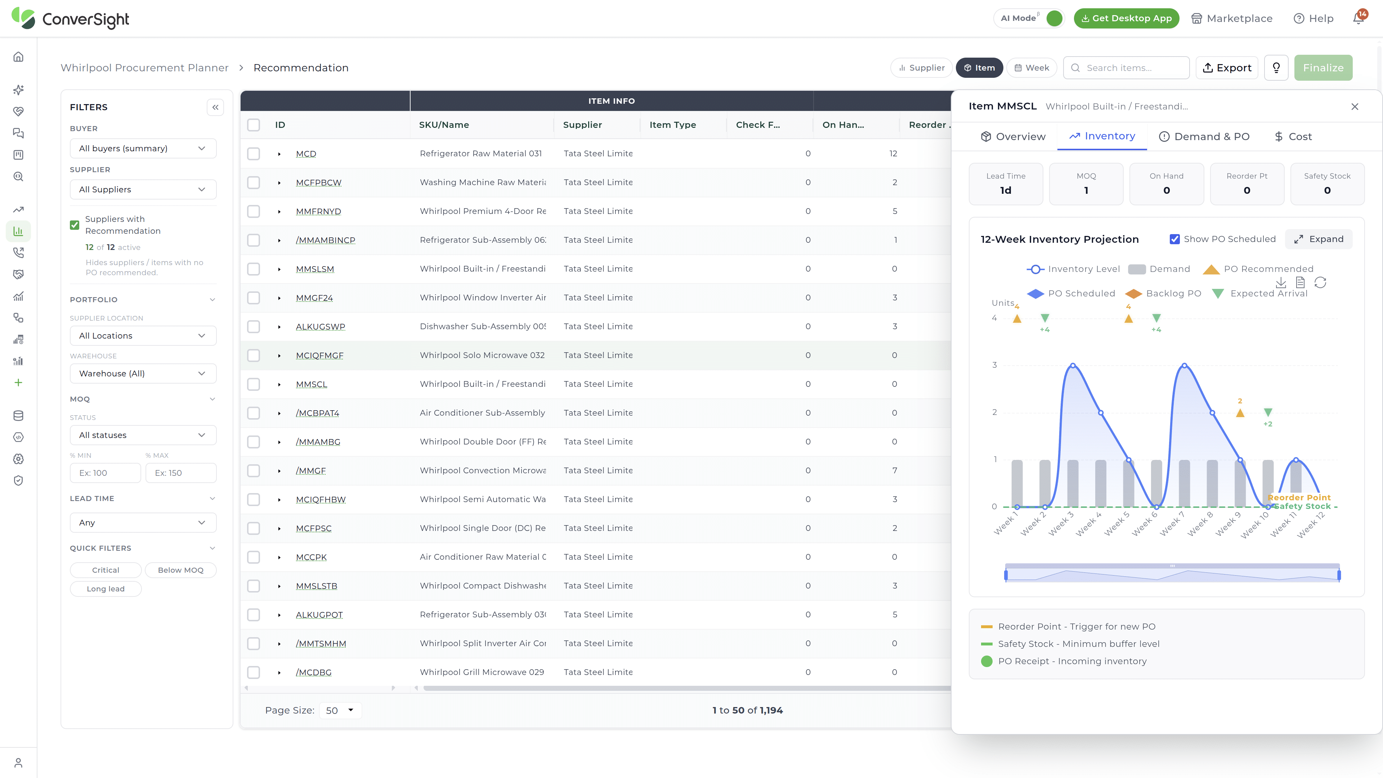Open the trending line sidebar icon
The height and width of the screenshot is (778, 1383).
click(x=18, y=209)
